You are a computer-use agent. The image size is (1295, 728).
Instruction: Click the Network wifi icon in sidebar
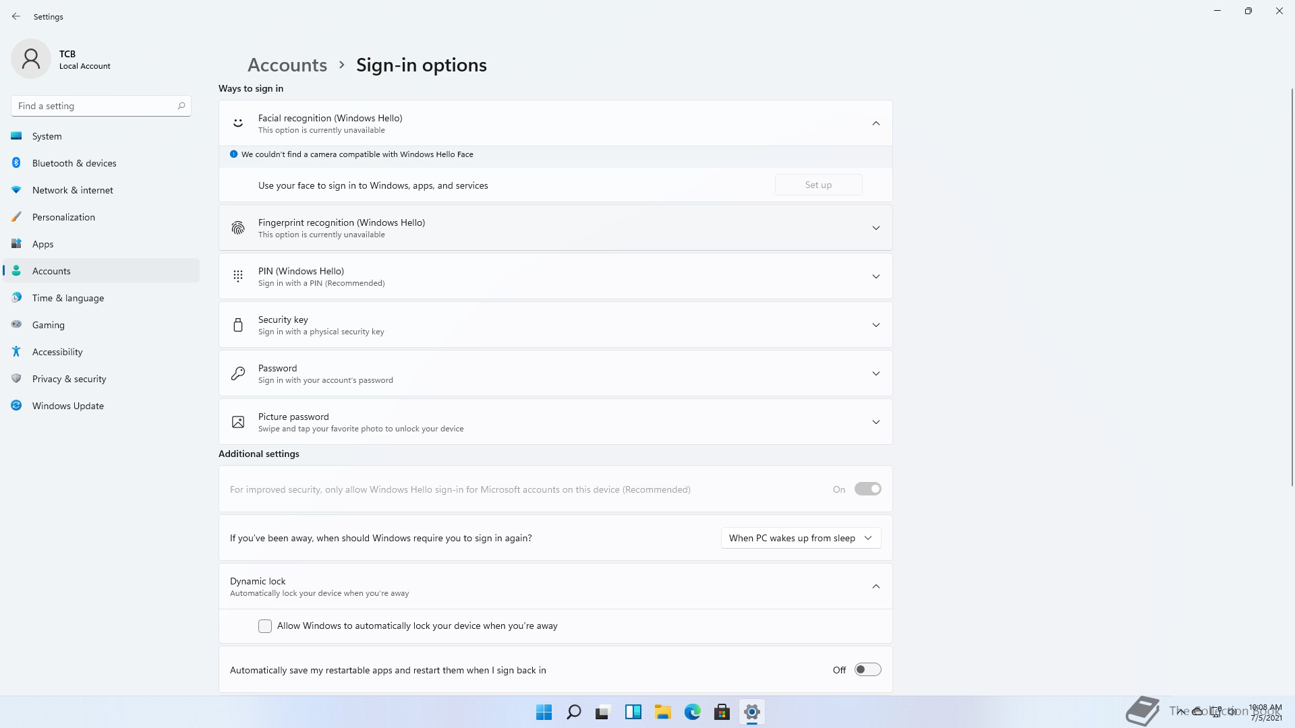pyautogui.click(x=16, y=190)
